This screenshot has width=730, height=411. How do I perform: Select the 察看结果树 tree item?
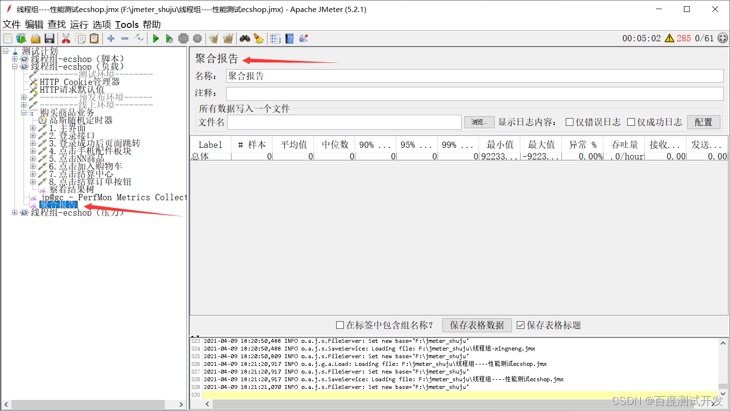(72, 190)
